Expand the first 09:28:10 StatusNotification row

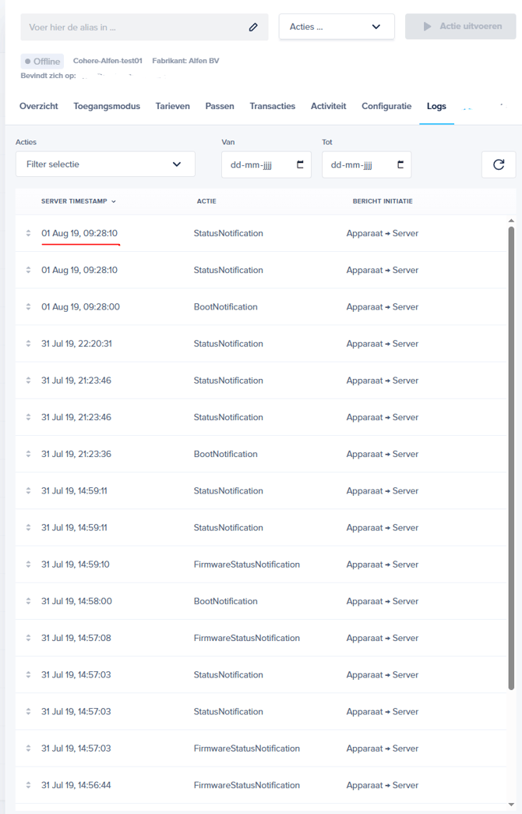[29, 233]
